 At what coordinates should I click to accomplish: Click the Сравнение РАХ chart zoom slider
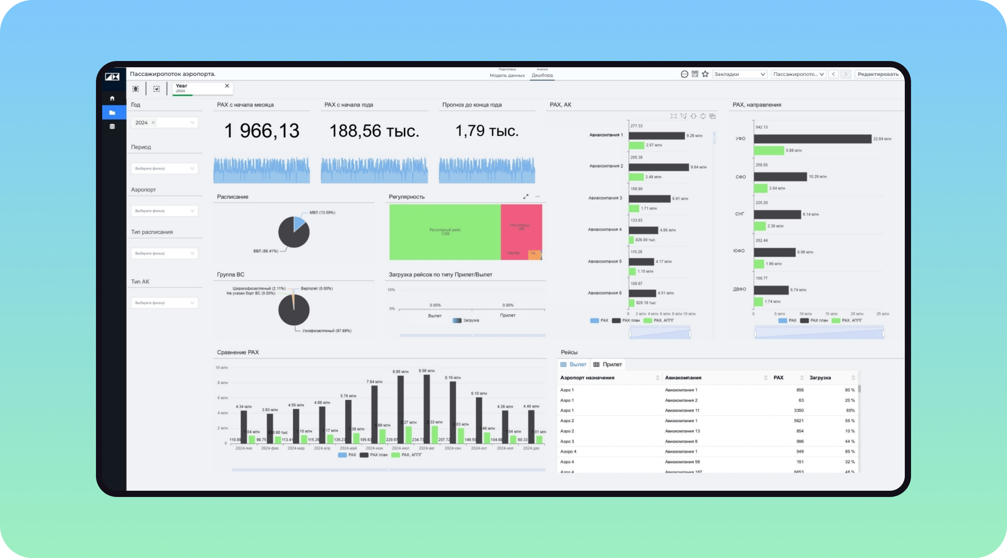pos(388,470)
